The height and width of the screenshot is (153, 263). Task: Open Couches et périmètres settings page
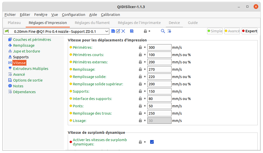pos(32,39)
